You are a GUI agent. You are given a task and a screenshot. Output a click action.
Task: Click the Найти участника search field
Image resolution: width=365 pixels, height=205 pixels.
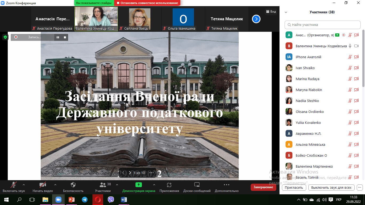[323, 25]
